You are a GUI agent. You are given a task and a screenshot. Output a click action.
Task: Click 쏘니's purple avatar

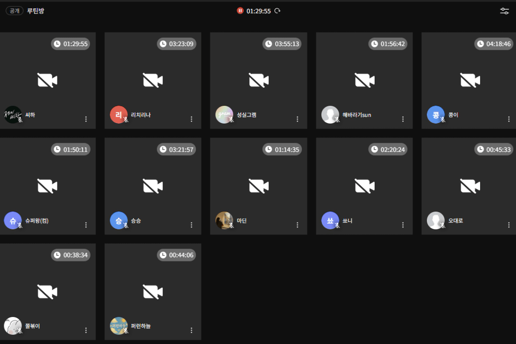[x=330, y=220]
